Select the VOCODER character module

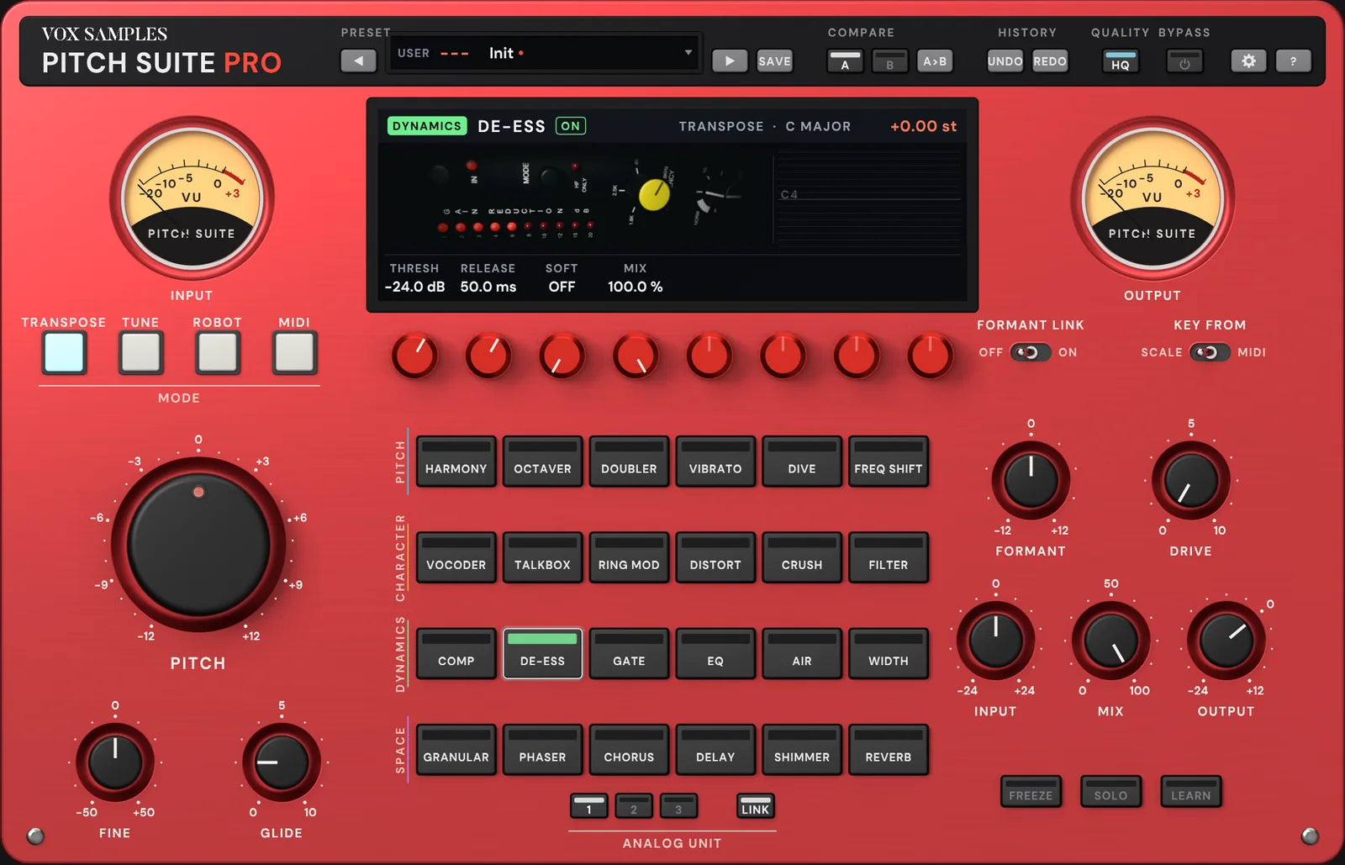[x=456, y=556]
